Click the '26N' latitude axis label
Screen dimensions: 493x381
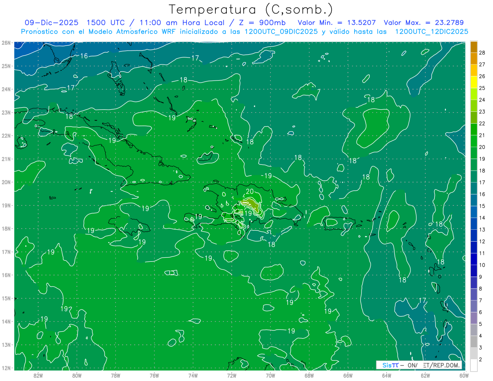point(6,43)
